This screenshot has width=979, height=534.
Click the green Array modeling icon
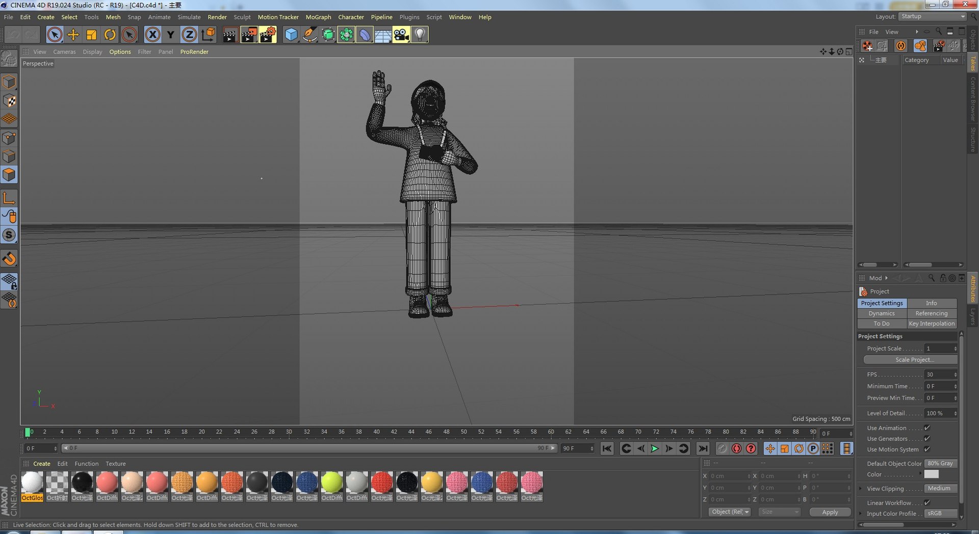coord(346,35)
